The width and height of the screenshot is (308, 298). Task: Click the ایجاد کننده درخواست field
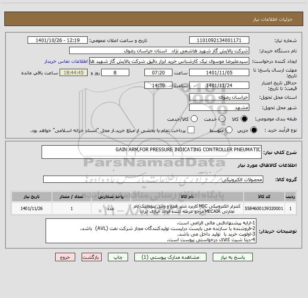(169, 61)
